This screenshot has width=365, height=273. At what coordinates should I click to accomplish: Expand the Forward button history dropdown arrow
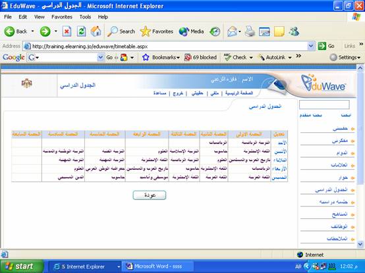point(56,31)
